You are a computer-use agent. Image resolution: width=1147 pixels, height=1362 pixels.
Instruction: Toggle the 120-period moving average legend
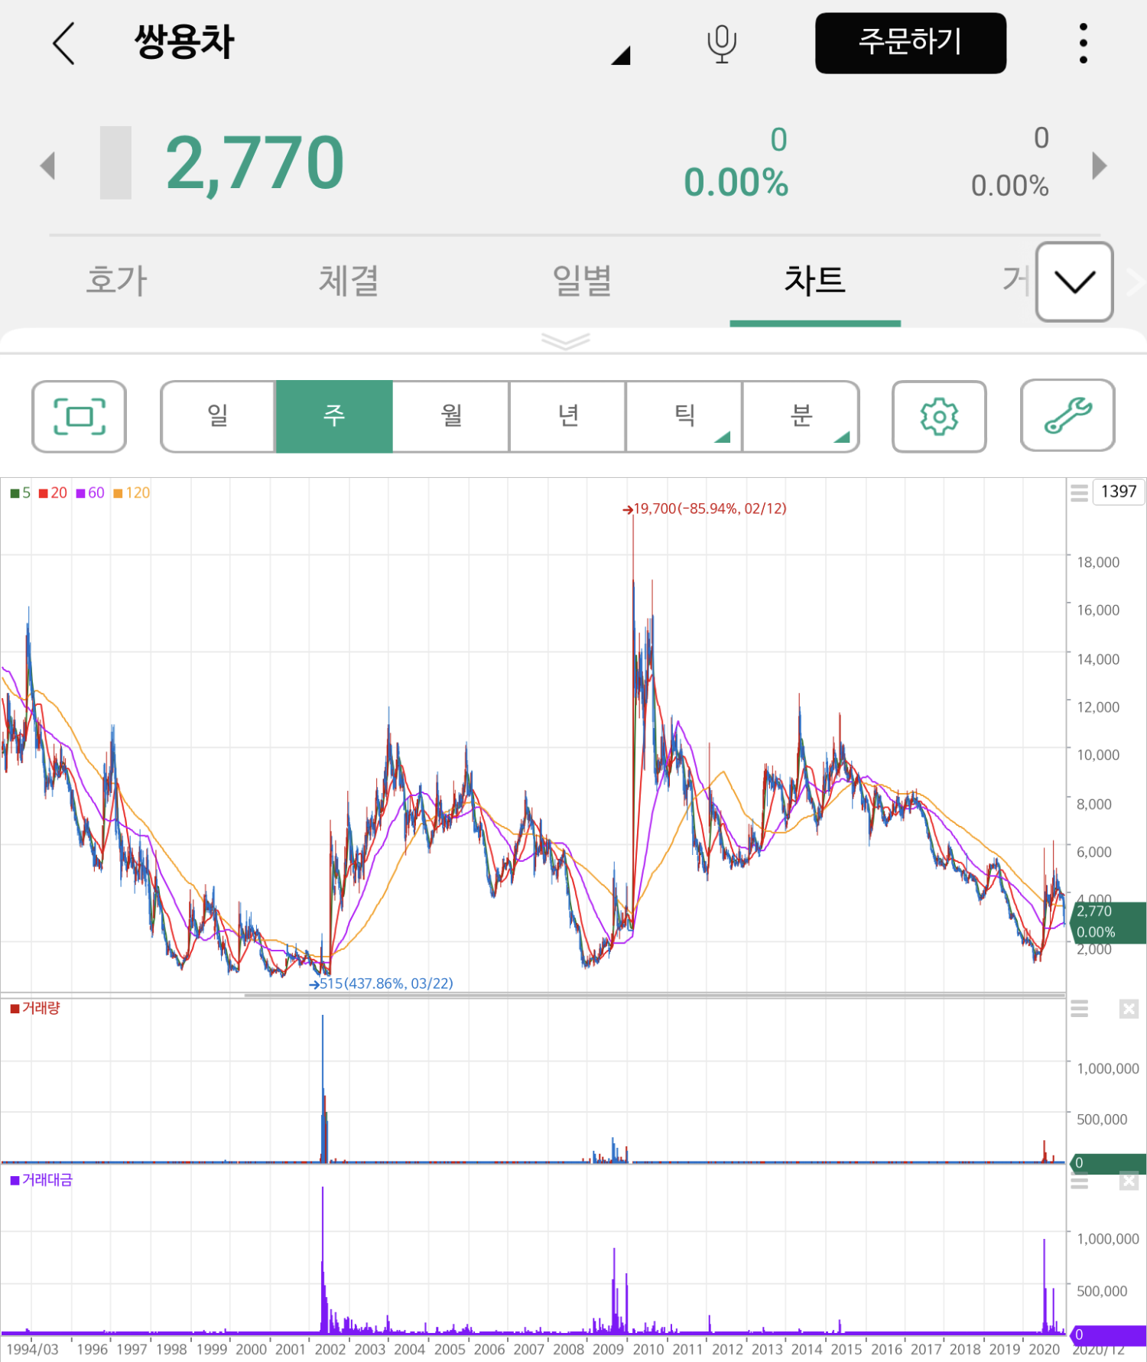132,493
